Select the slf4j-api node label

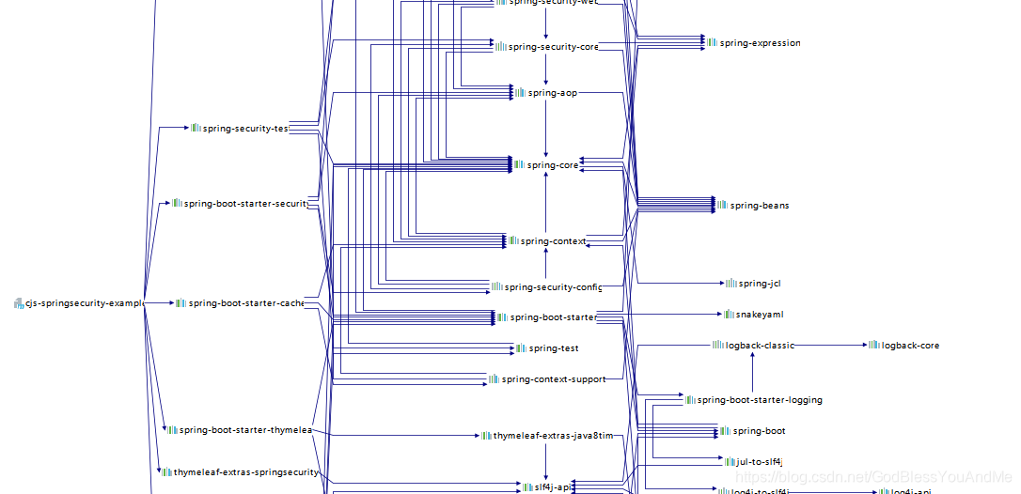pyautogui.click(x=553, y=486)
